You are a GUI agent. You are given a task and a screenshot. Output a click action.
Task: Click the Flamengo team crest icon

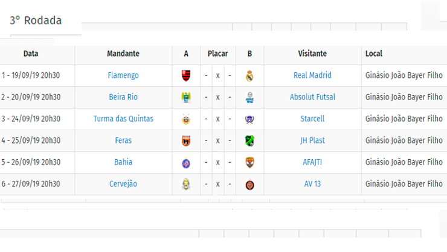point(186,75)
